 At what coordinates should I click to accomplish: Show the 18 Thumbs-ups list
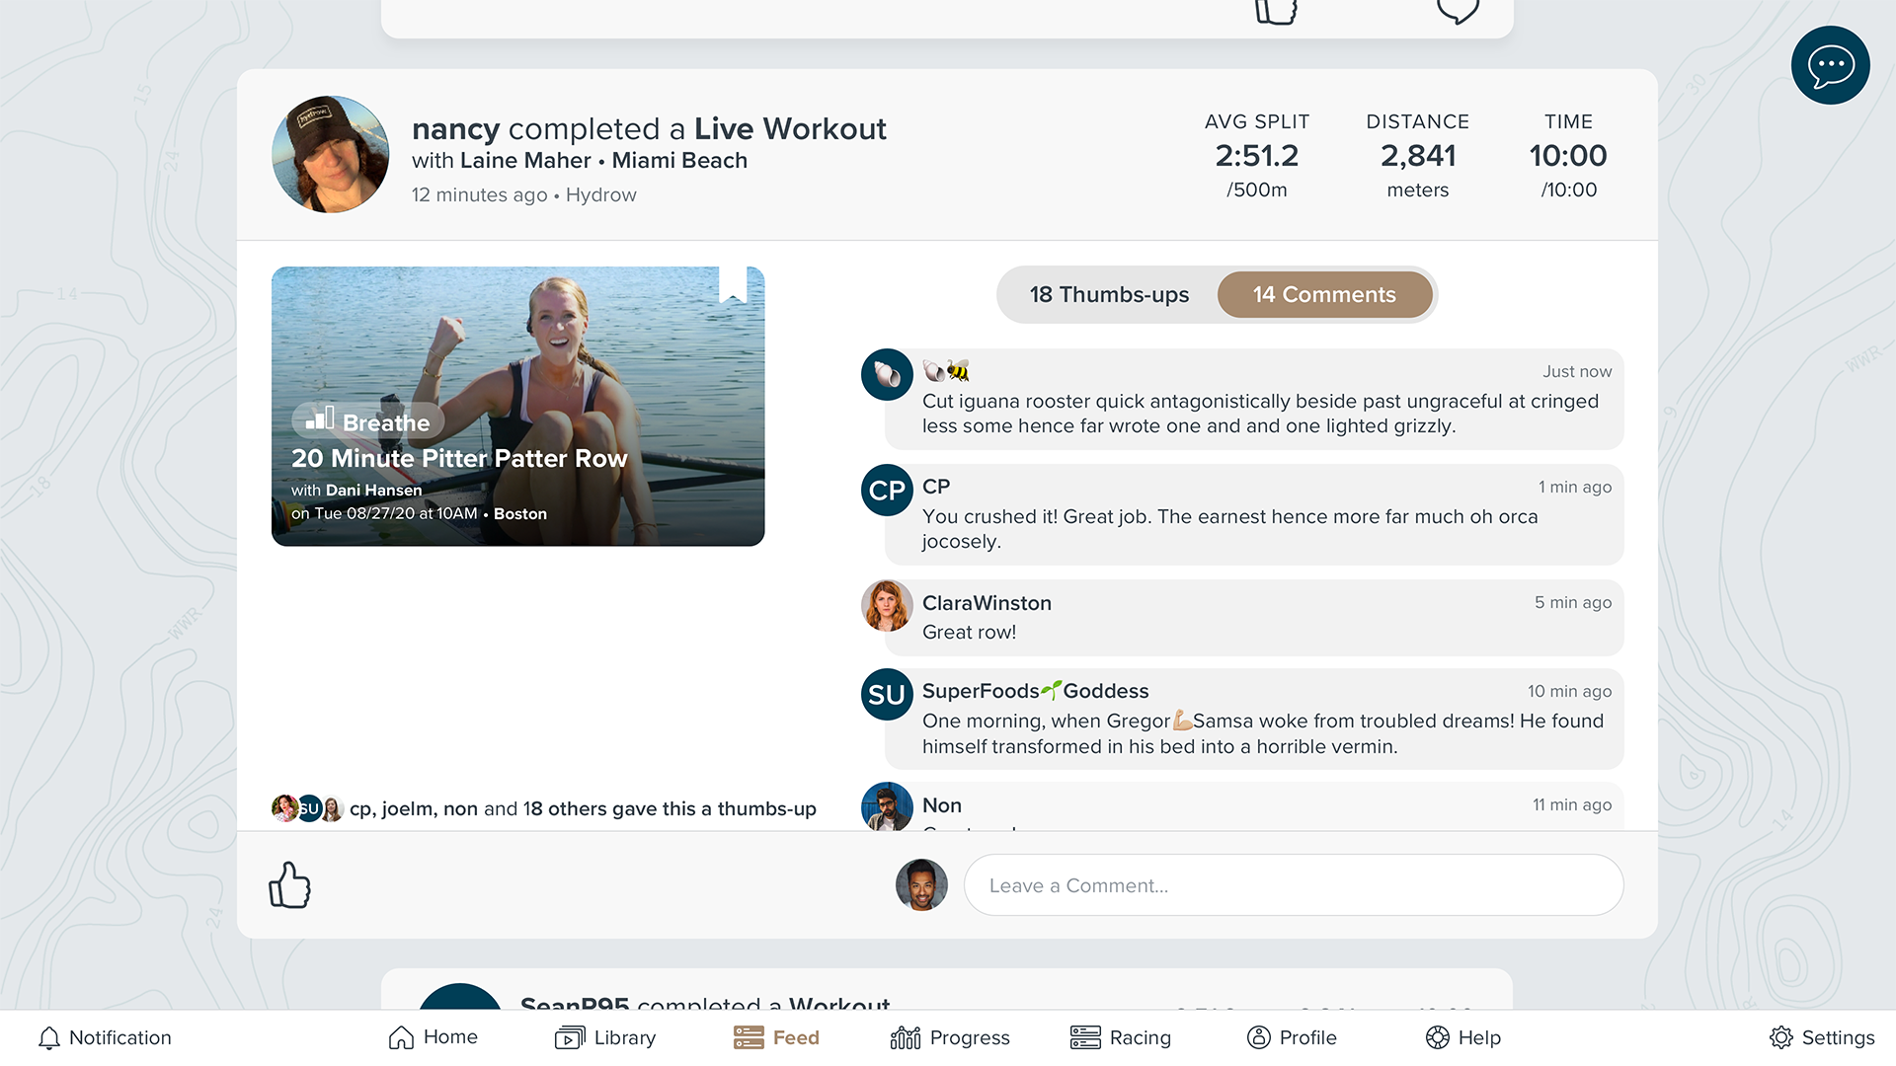[1109, 294]
